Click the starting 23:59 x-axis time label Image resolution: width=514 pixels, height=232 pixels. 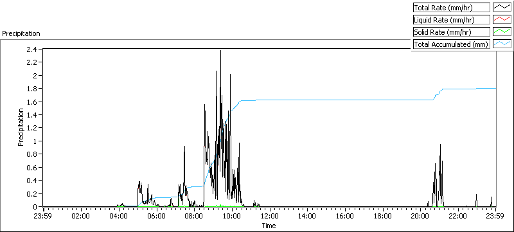[x=43, y=216]
